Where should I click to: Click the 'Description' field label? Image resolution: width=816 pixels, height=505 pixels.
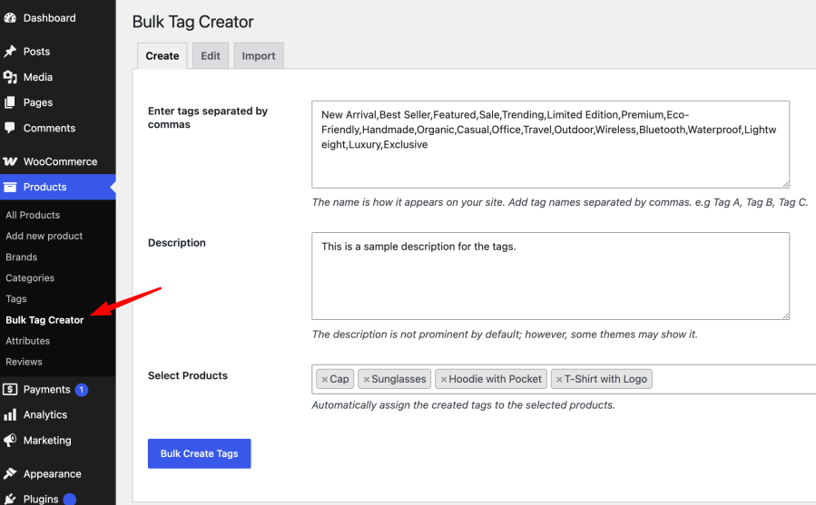pyautogui.click(x=177, y=243)
